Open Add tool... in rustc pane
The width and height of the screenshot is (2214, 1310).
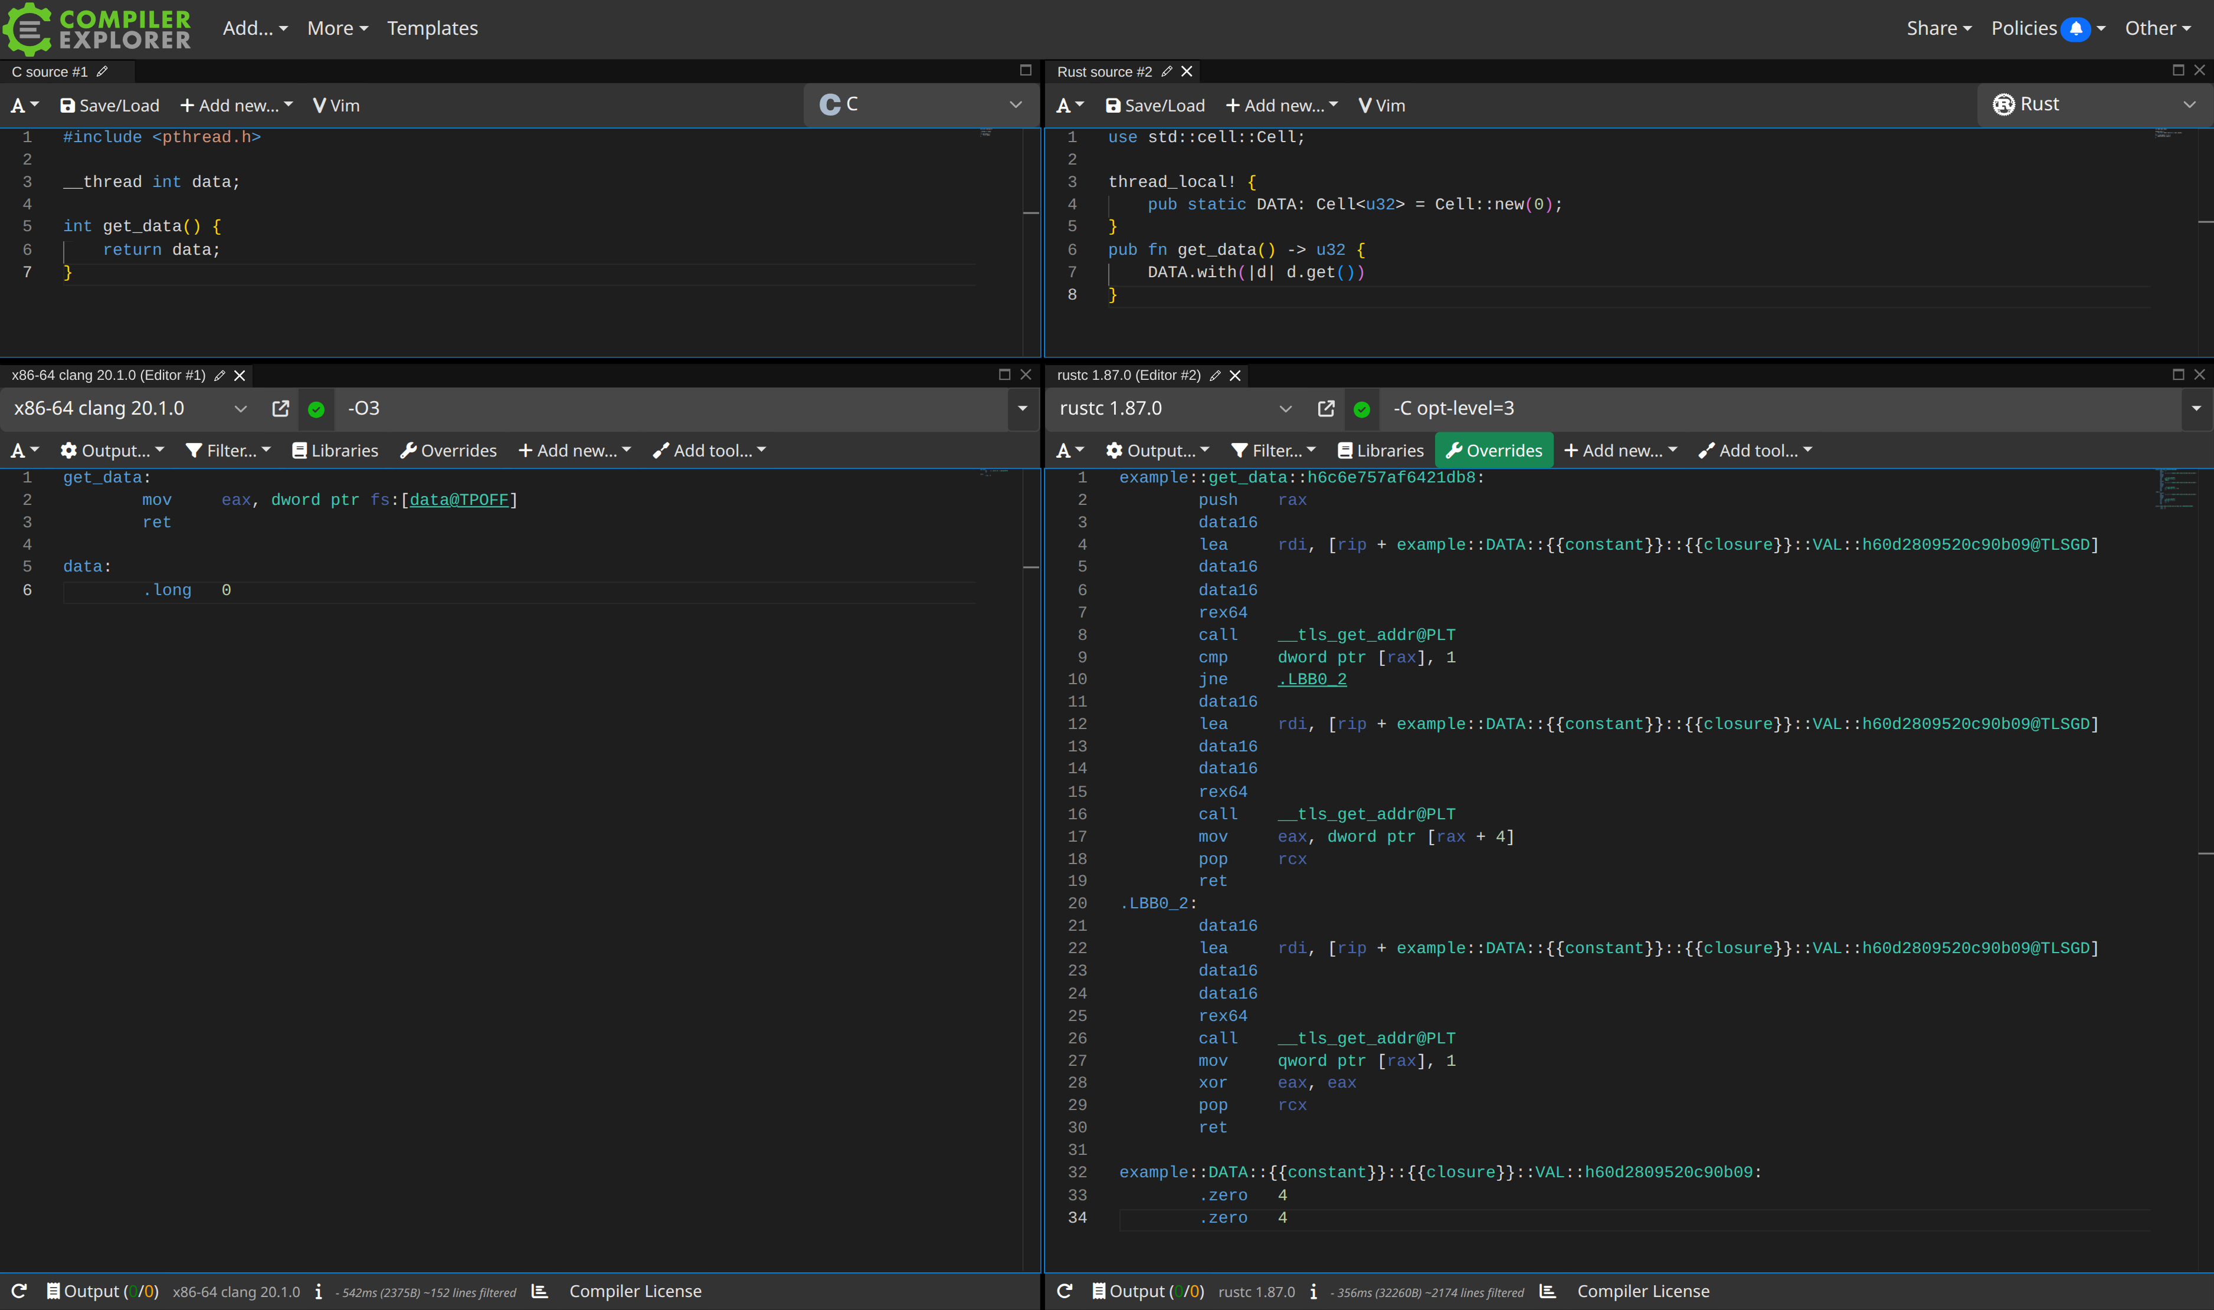point(1755,451)
